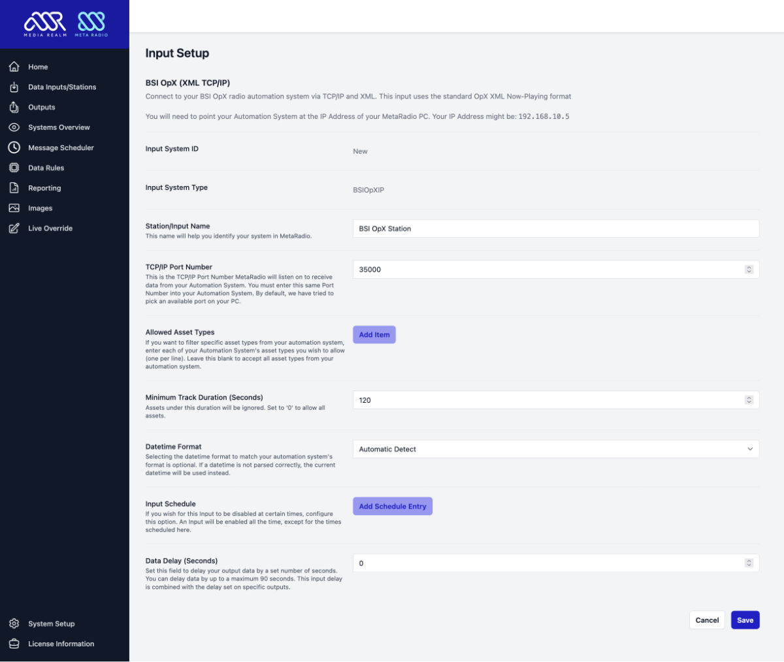The width and height of the screenshot is (784, 662).
Task: Open System Setup gear at bottom
Action: (13, 623)
